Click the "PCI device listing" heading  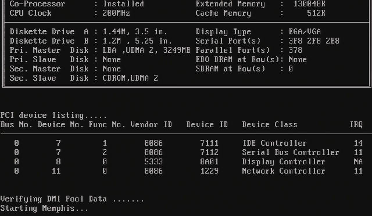coord(53,116)
